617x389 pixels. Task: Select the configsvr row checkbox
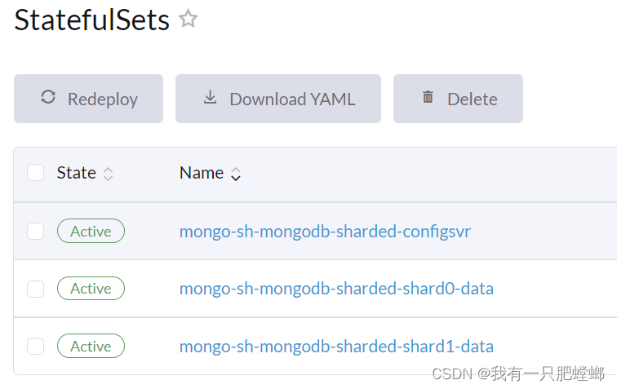[x=35, y=231]
